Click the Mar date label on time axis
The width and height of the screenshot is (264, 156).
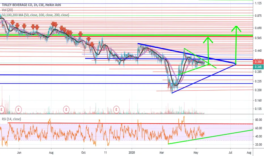(x=162, y=153)
